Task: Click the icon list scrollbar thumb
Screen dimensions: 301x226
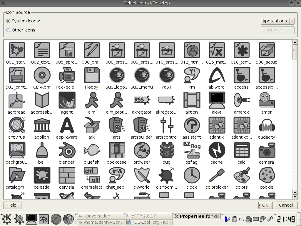Action: 295,52
